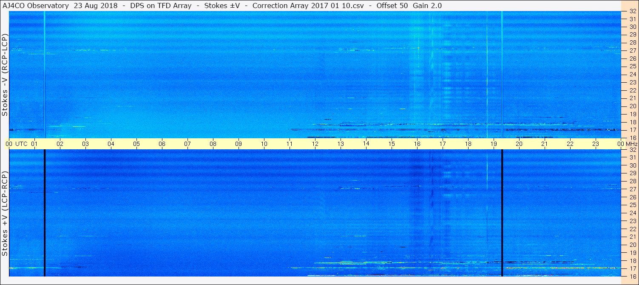
Task: Select the 04 hour tick on the time axis
Action: click(111, 144)
